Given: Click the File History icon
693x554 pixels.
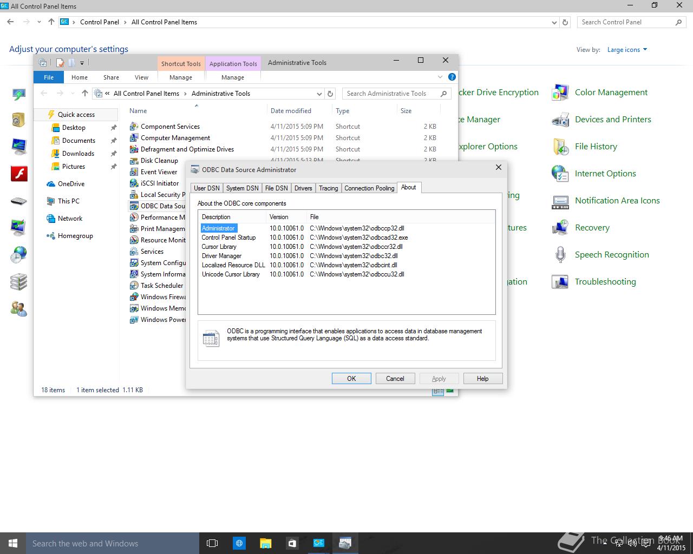Looking at the screenshot, I should pos(560,147).
